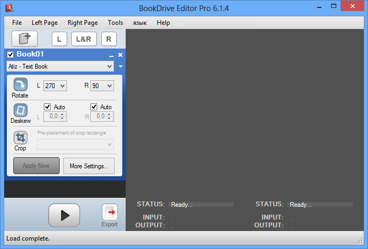
Task: Click the Rotate tool icon
Action: tap(21, 84)
